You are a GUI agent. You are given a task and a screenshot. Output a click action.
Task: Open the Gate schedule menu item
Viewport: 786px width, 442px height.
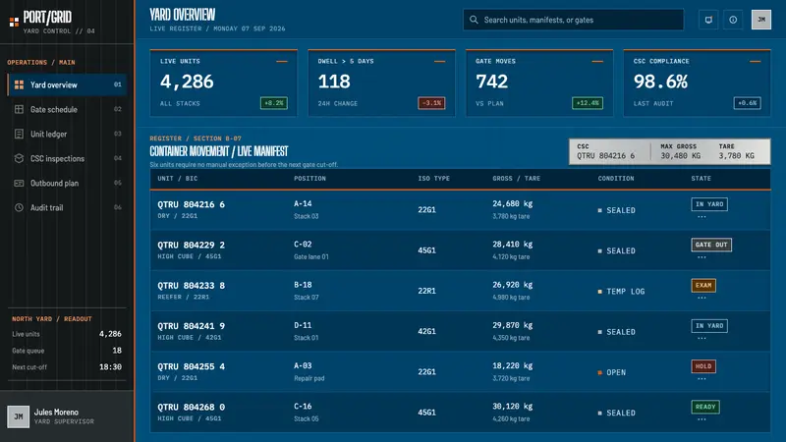click(67, 109)
